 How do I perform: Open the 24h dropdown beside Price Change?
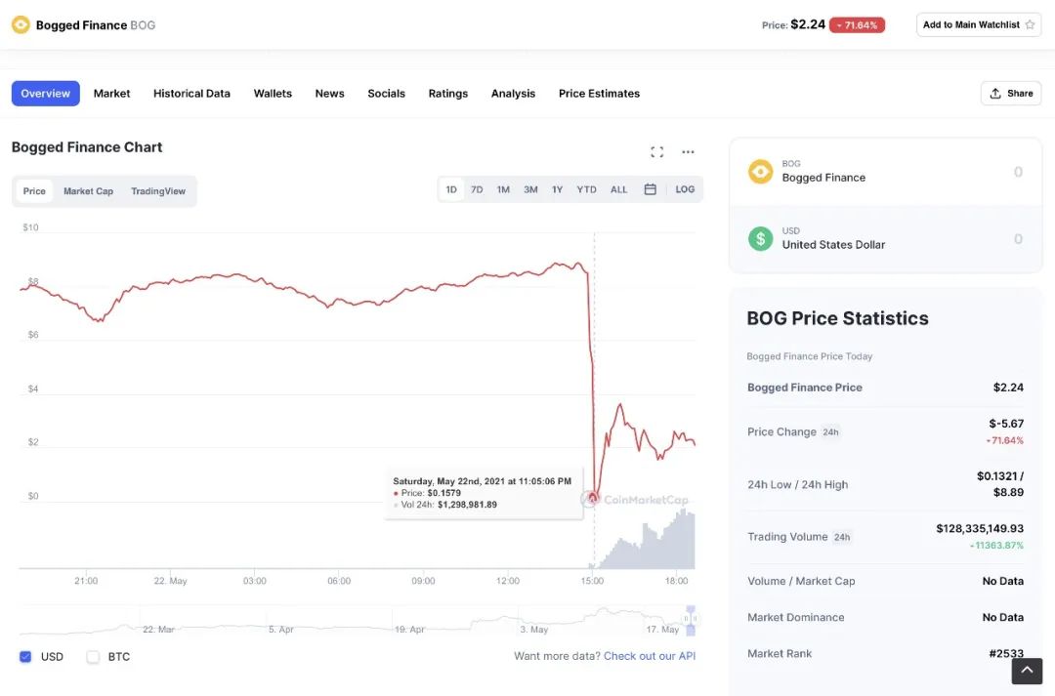830,431
